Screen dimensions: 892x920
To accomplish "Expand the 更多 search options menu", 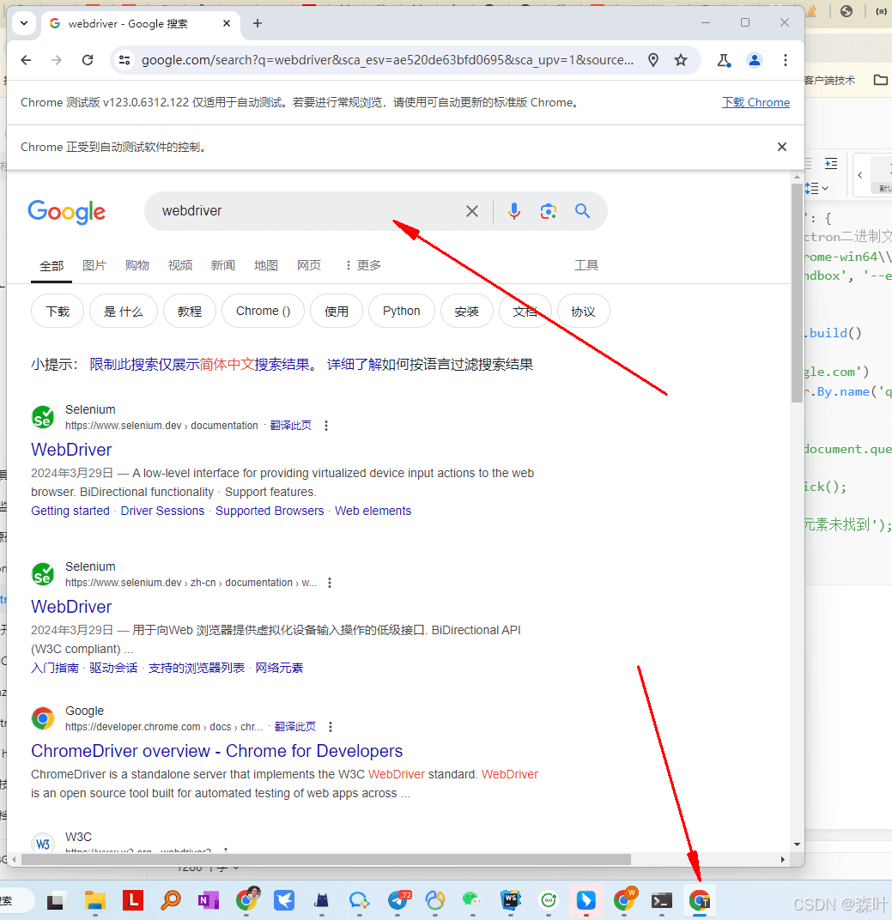I will point(363,266).
